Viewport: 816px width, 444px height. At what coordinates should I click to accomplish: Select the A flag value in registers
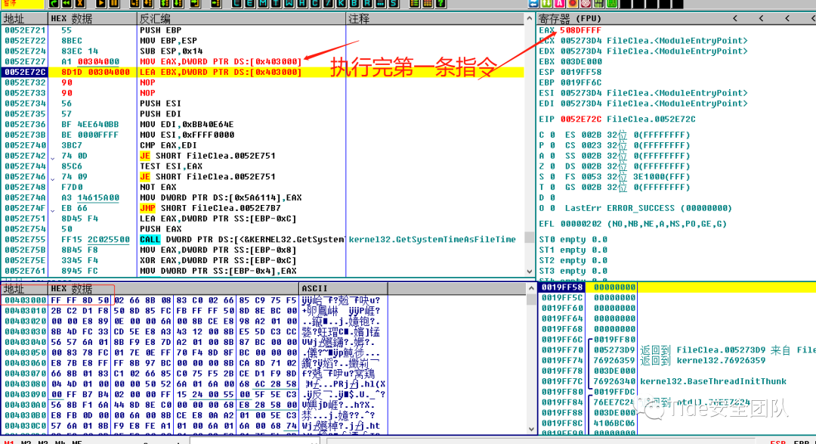[552, 156]
